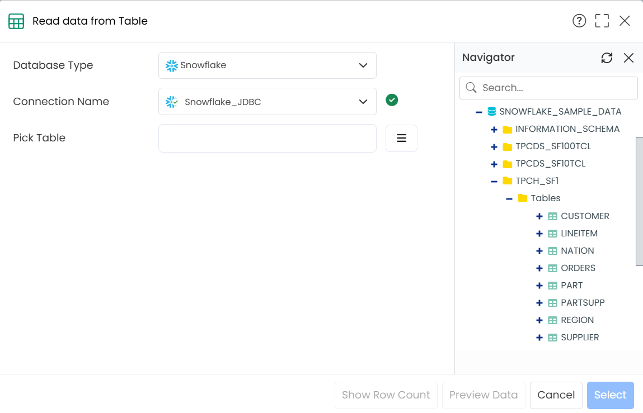The image size is (643, 413).
Task: Click the Navigator search magnifier icon
Action: 471,87
